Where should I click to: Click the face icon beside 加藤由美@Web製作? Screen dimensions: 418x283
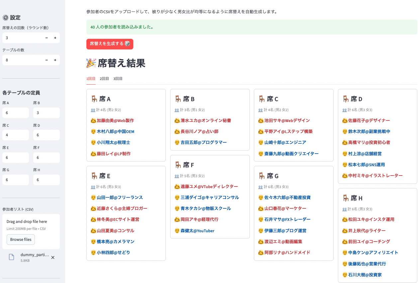tap(93, 121)
